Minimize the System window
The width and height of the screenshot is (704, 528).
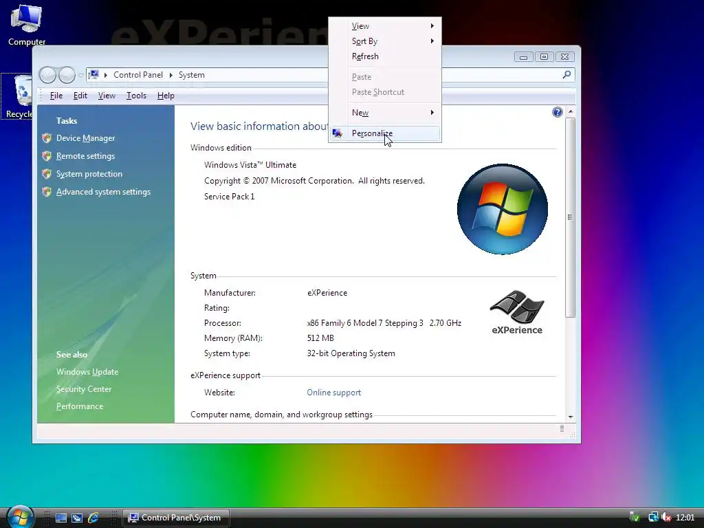coord(523,57)
